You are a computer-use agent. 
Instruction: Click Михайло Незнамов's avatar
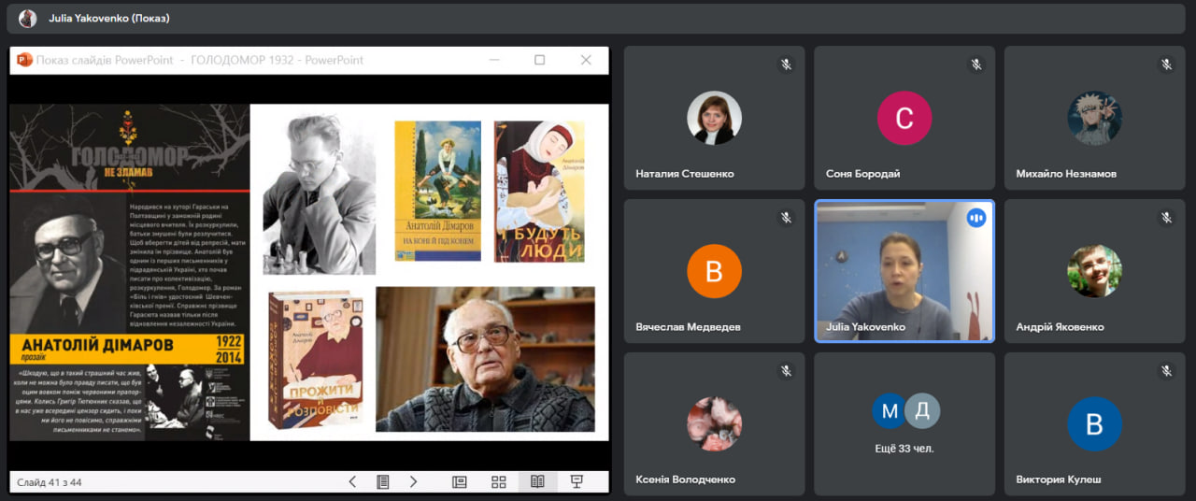pos(1094,118)
